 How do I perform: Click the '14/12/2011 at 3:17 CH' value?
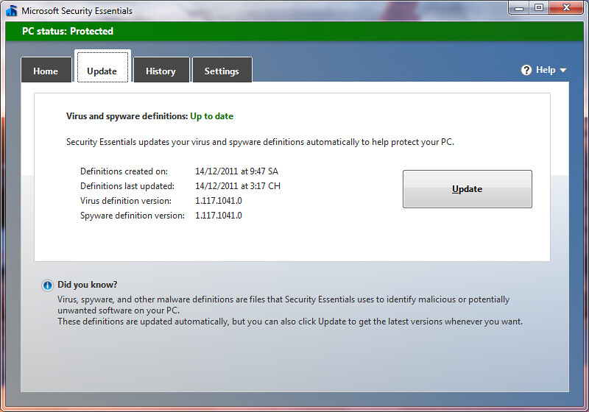238,186
